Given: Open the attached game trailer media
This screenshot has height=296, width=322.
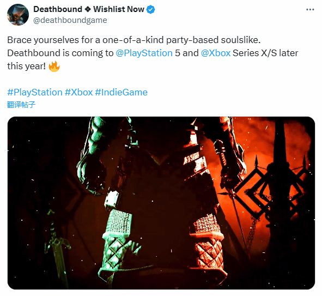Looking at the screenshot, I should pyautogui.click(x=161, y=203).
